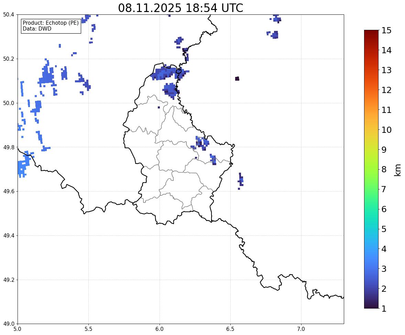Screen dimensions: 405x335
Task: Select longitude tick label "5.5"
Action: coord(89,329)
